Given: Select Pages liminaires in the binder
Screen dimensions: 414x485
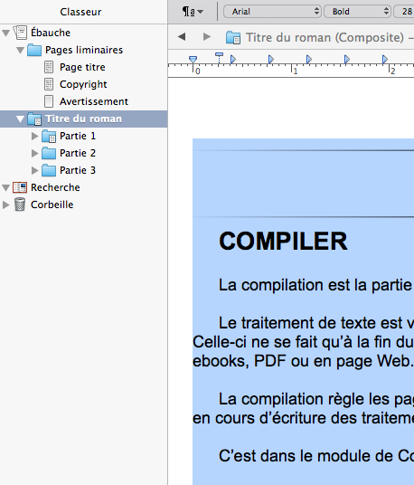Looking at the screenshot, I should point(84,50).
